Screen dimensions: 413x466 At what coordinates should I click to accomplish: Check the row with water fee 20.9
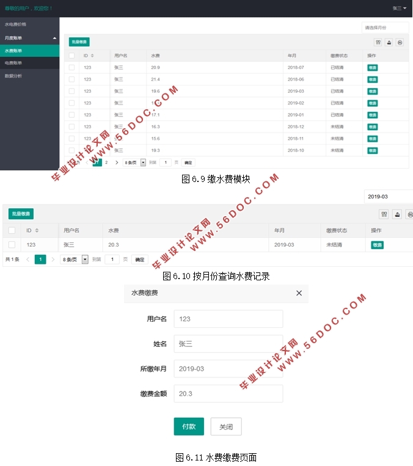click(x=71, y=67)
